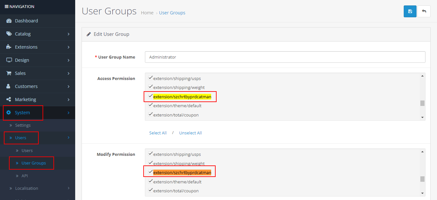Open the User Groups menu item

tap(34, 163)
